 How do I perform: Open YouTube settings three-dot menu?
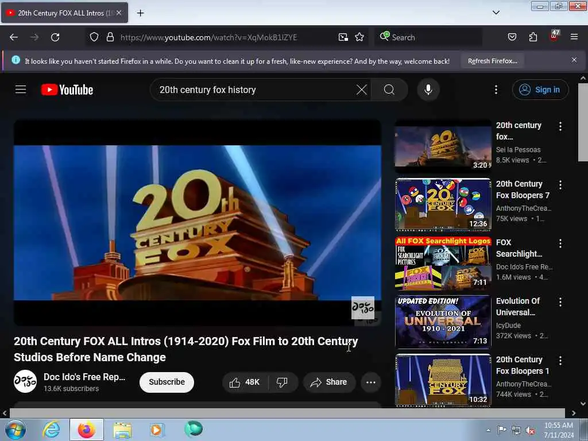coord(496,90)
